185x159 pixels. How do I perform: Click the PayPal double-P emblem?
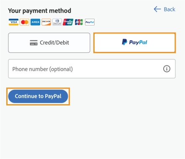[x=124, y=42]
